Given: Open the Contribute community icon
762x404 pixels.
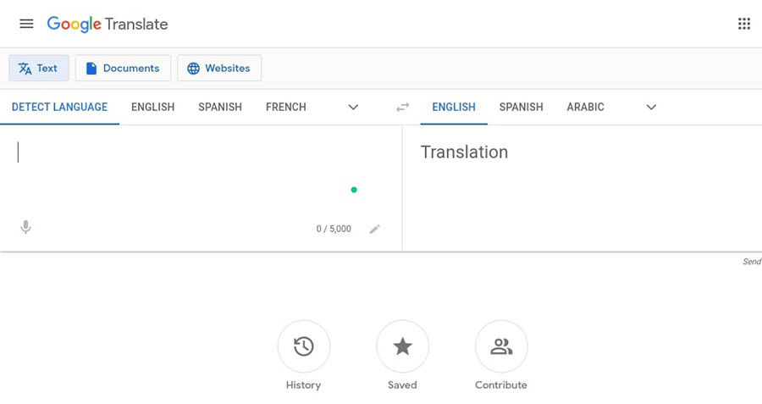Looking at the screenshot, I should (x=501, y=346).
